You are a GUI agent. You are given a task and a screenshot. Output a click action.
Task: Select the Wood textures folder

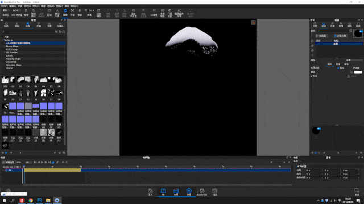tap(9, 68)
